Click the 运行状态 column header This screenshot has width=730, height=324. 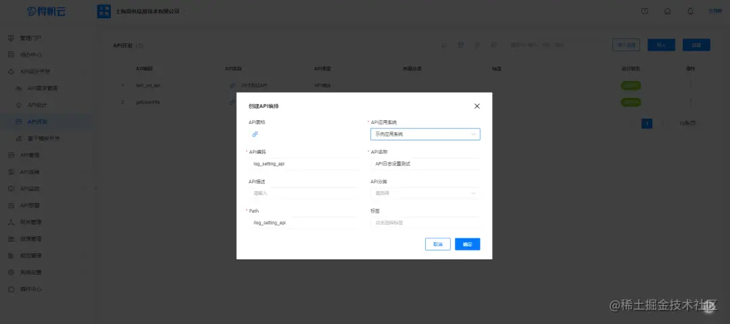click(631, 69)
